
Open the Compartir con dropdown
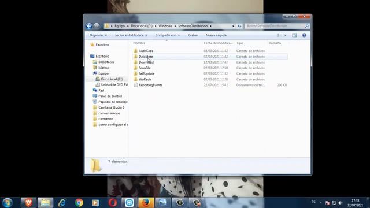click(167, 35)
